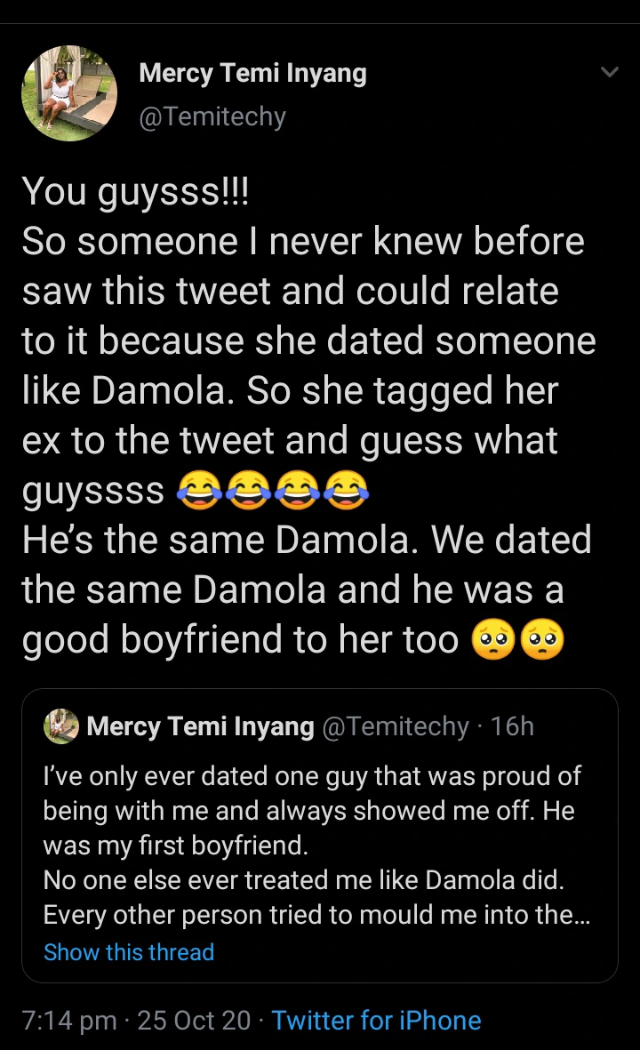This screenshot has height=1050, width=640.
Task: Tap the 7:14 pm time stamp
Action: tap(69, 1020)
